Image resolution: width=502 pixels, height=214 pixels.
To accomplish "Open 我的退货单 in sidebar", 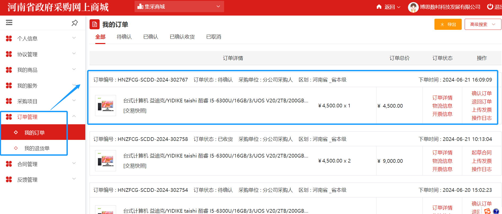I will click(37, 148).
